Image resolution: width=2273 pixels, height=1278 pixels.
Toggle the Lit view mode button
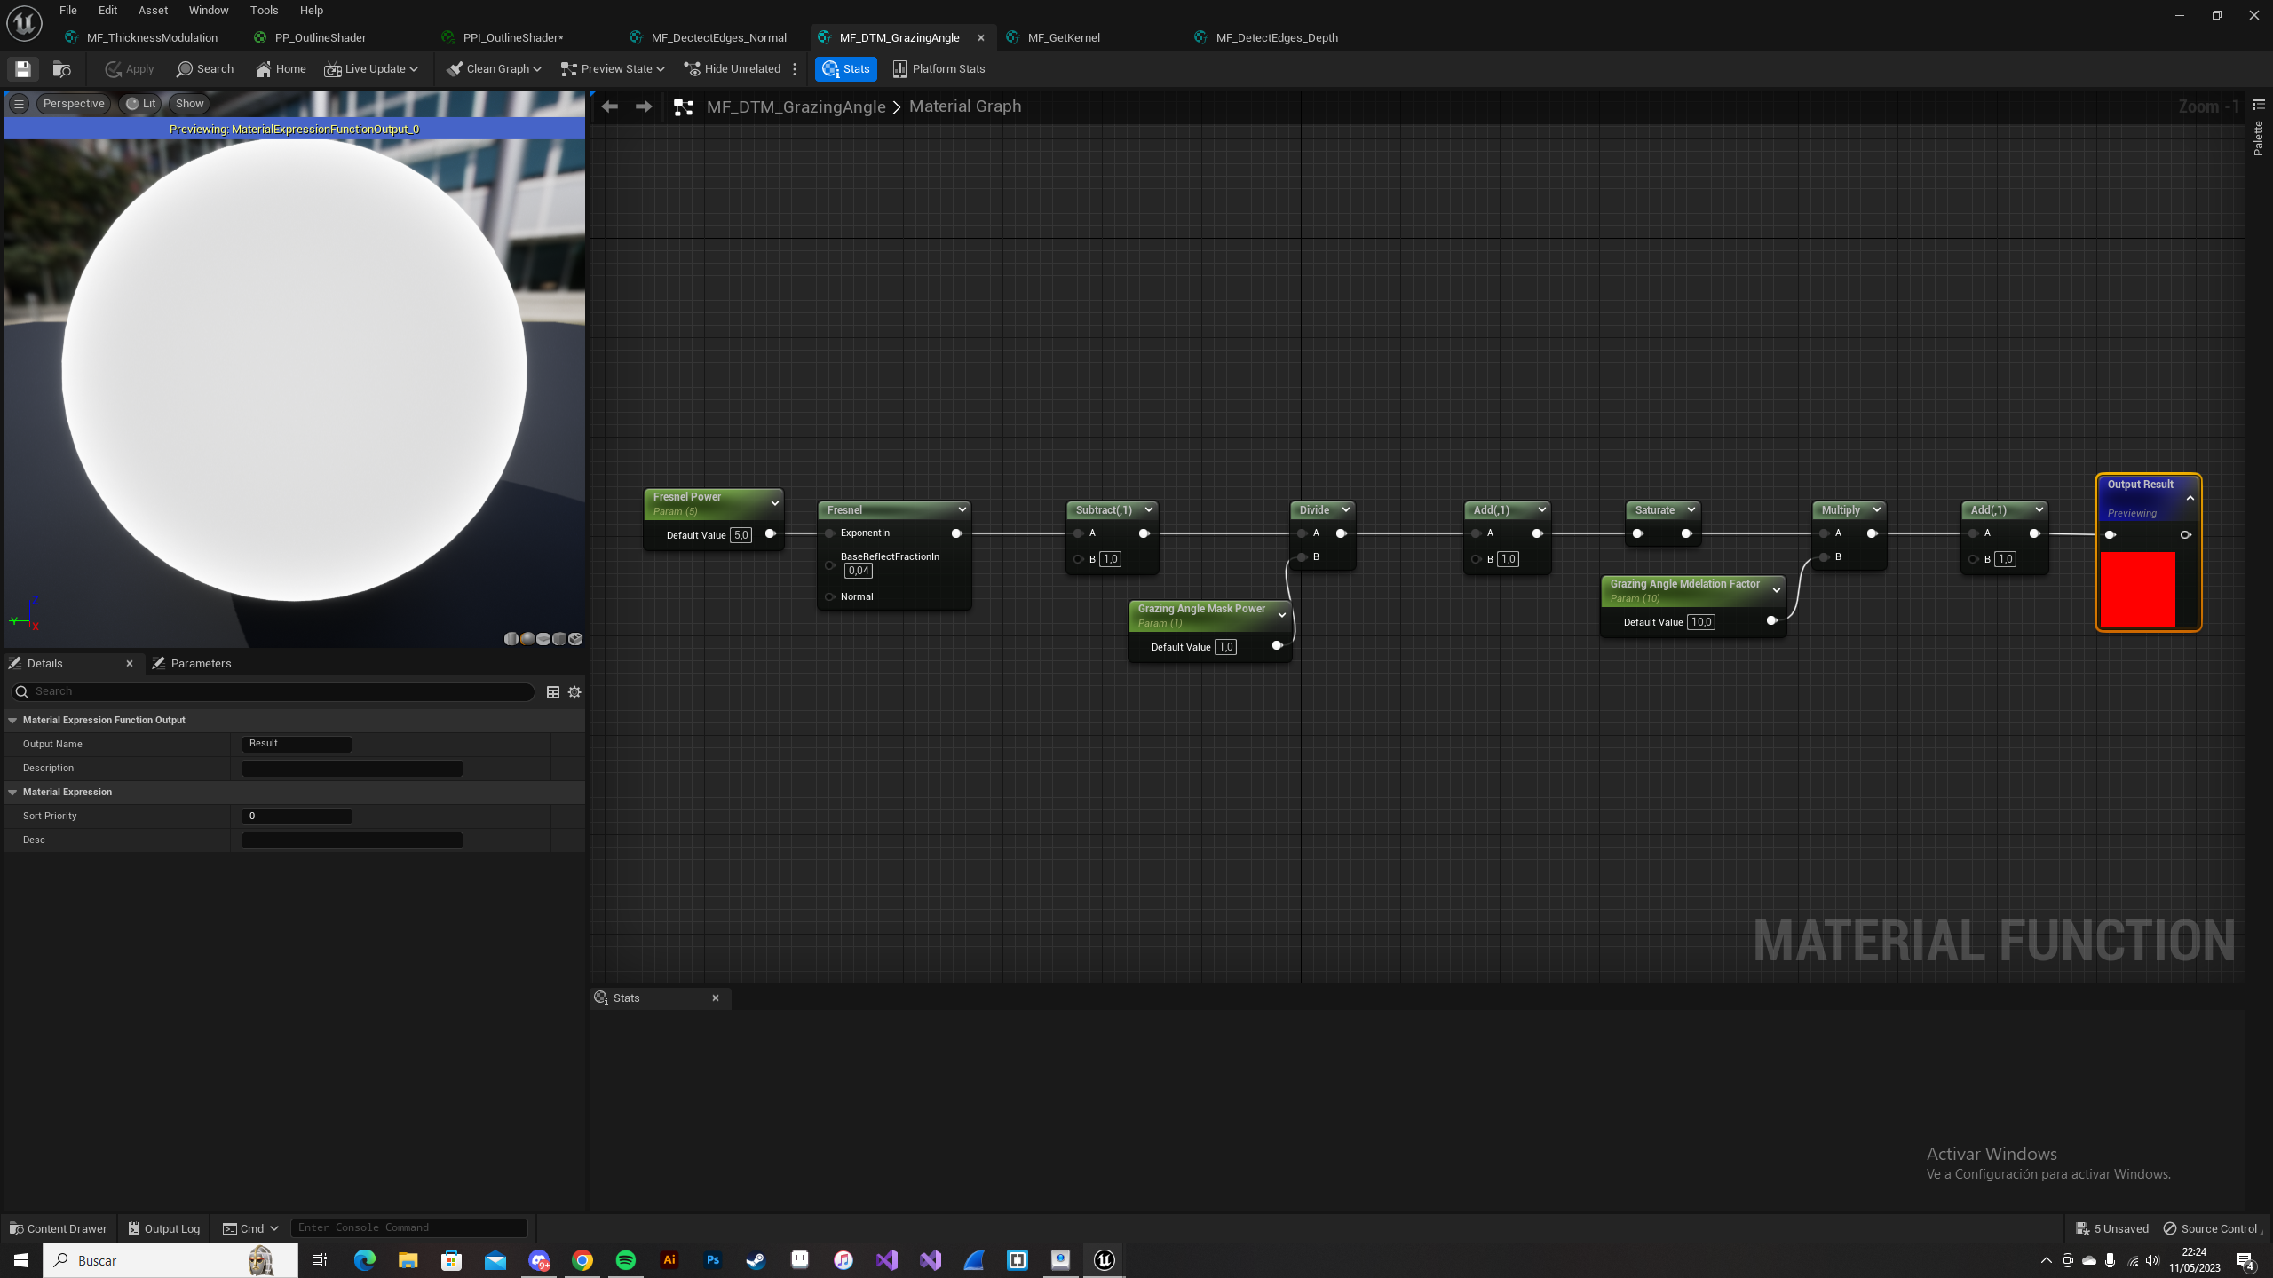pos(140,104)
